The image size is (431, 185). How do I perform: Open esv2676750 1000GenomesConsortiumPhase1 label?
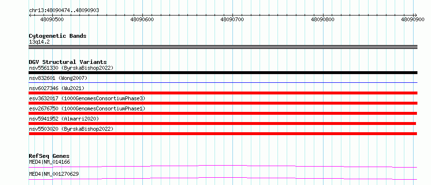tap(87, 108)
